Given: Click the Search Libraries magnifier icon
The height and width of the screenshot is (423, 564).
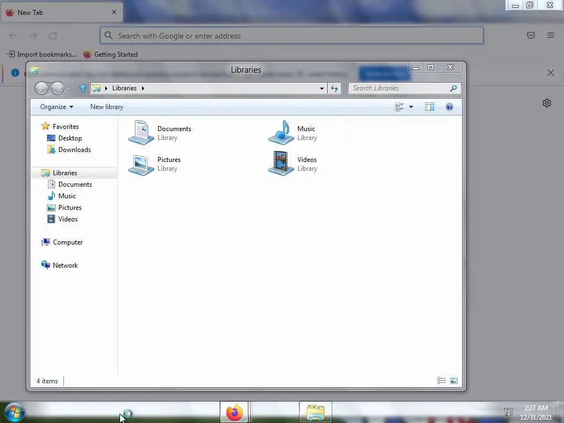Looking at the screenshot, I should [x=454, y=88].
